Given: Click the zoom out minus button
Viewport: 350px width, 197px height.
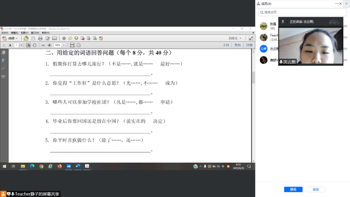Looking at the screenshot, I should tap(43, 45).
